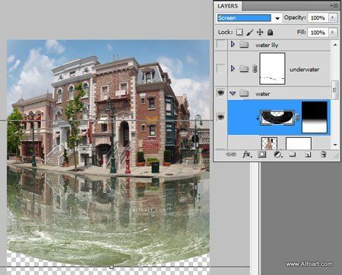Screen dimensions: 342x275
Task: Show the underwater group
Action: [x=221, y=68]
